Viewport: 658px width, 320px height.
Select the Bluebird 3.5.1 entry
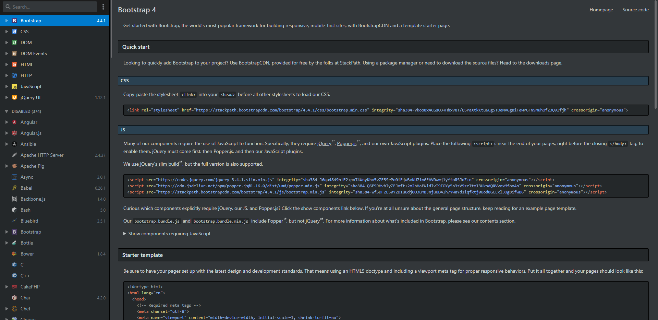click(55, 221)
